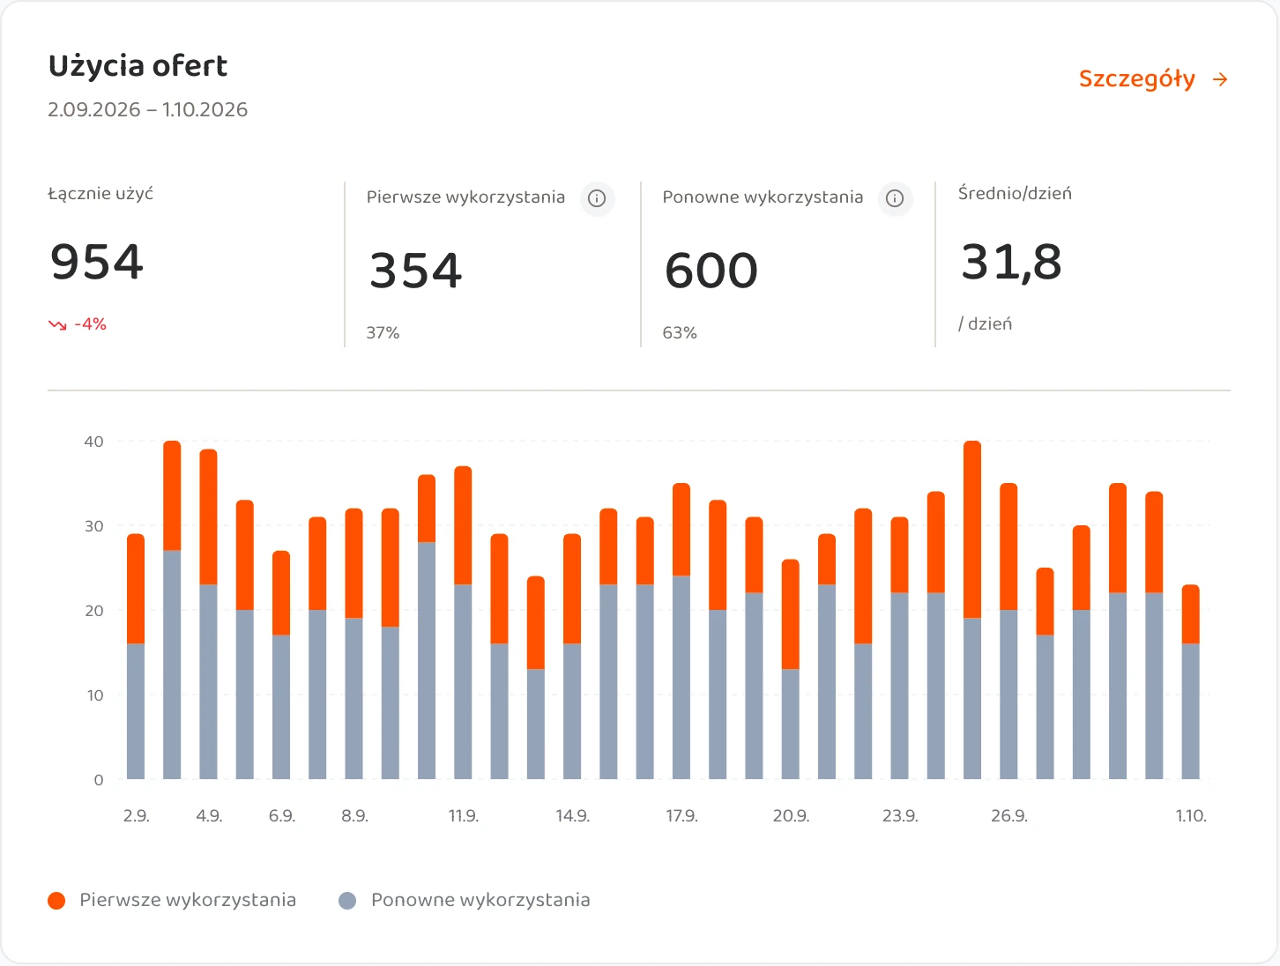
Task: Click the red downward trend icon
Action: (x=57, y=325)
